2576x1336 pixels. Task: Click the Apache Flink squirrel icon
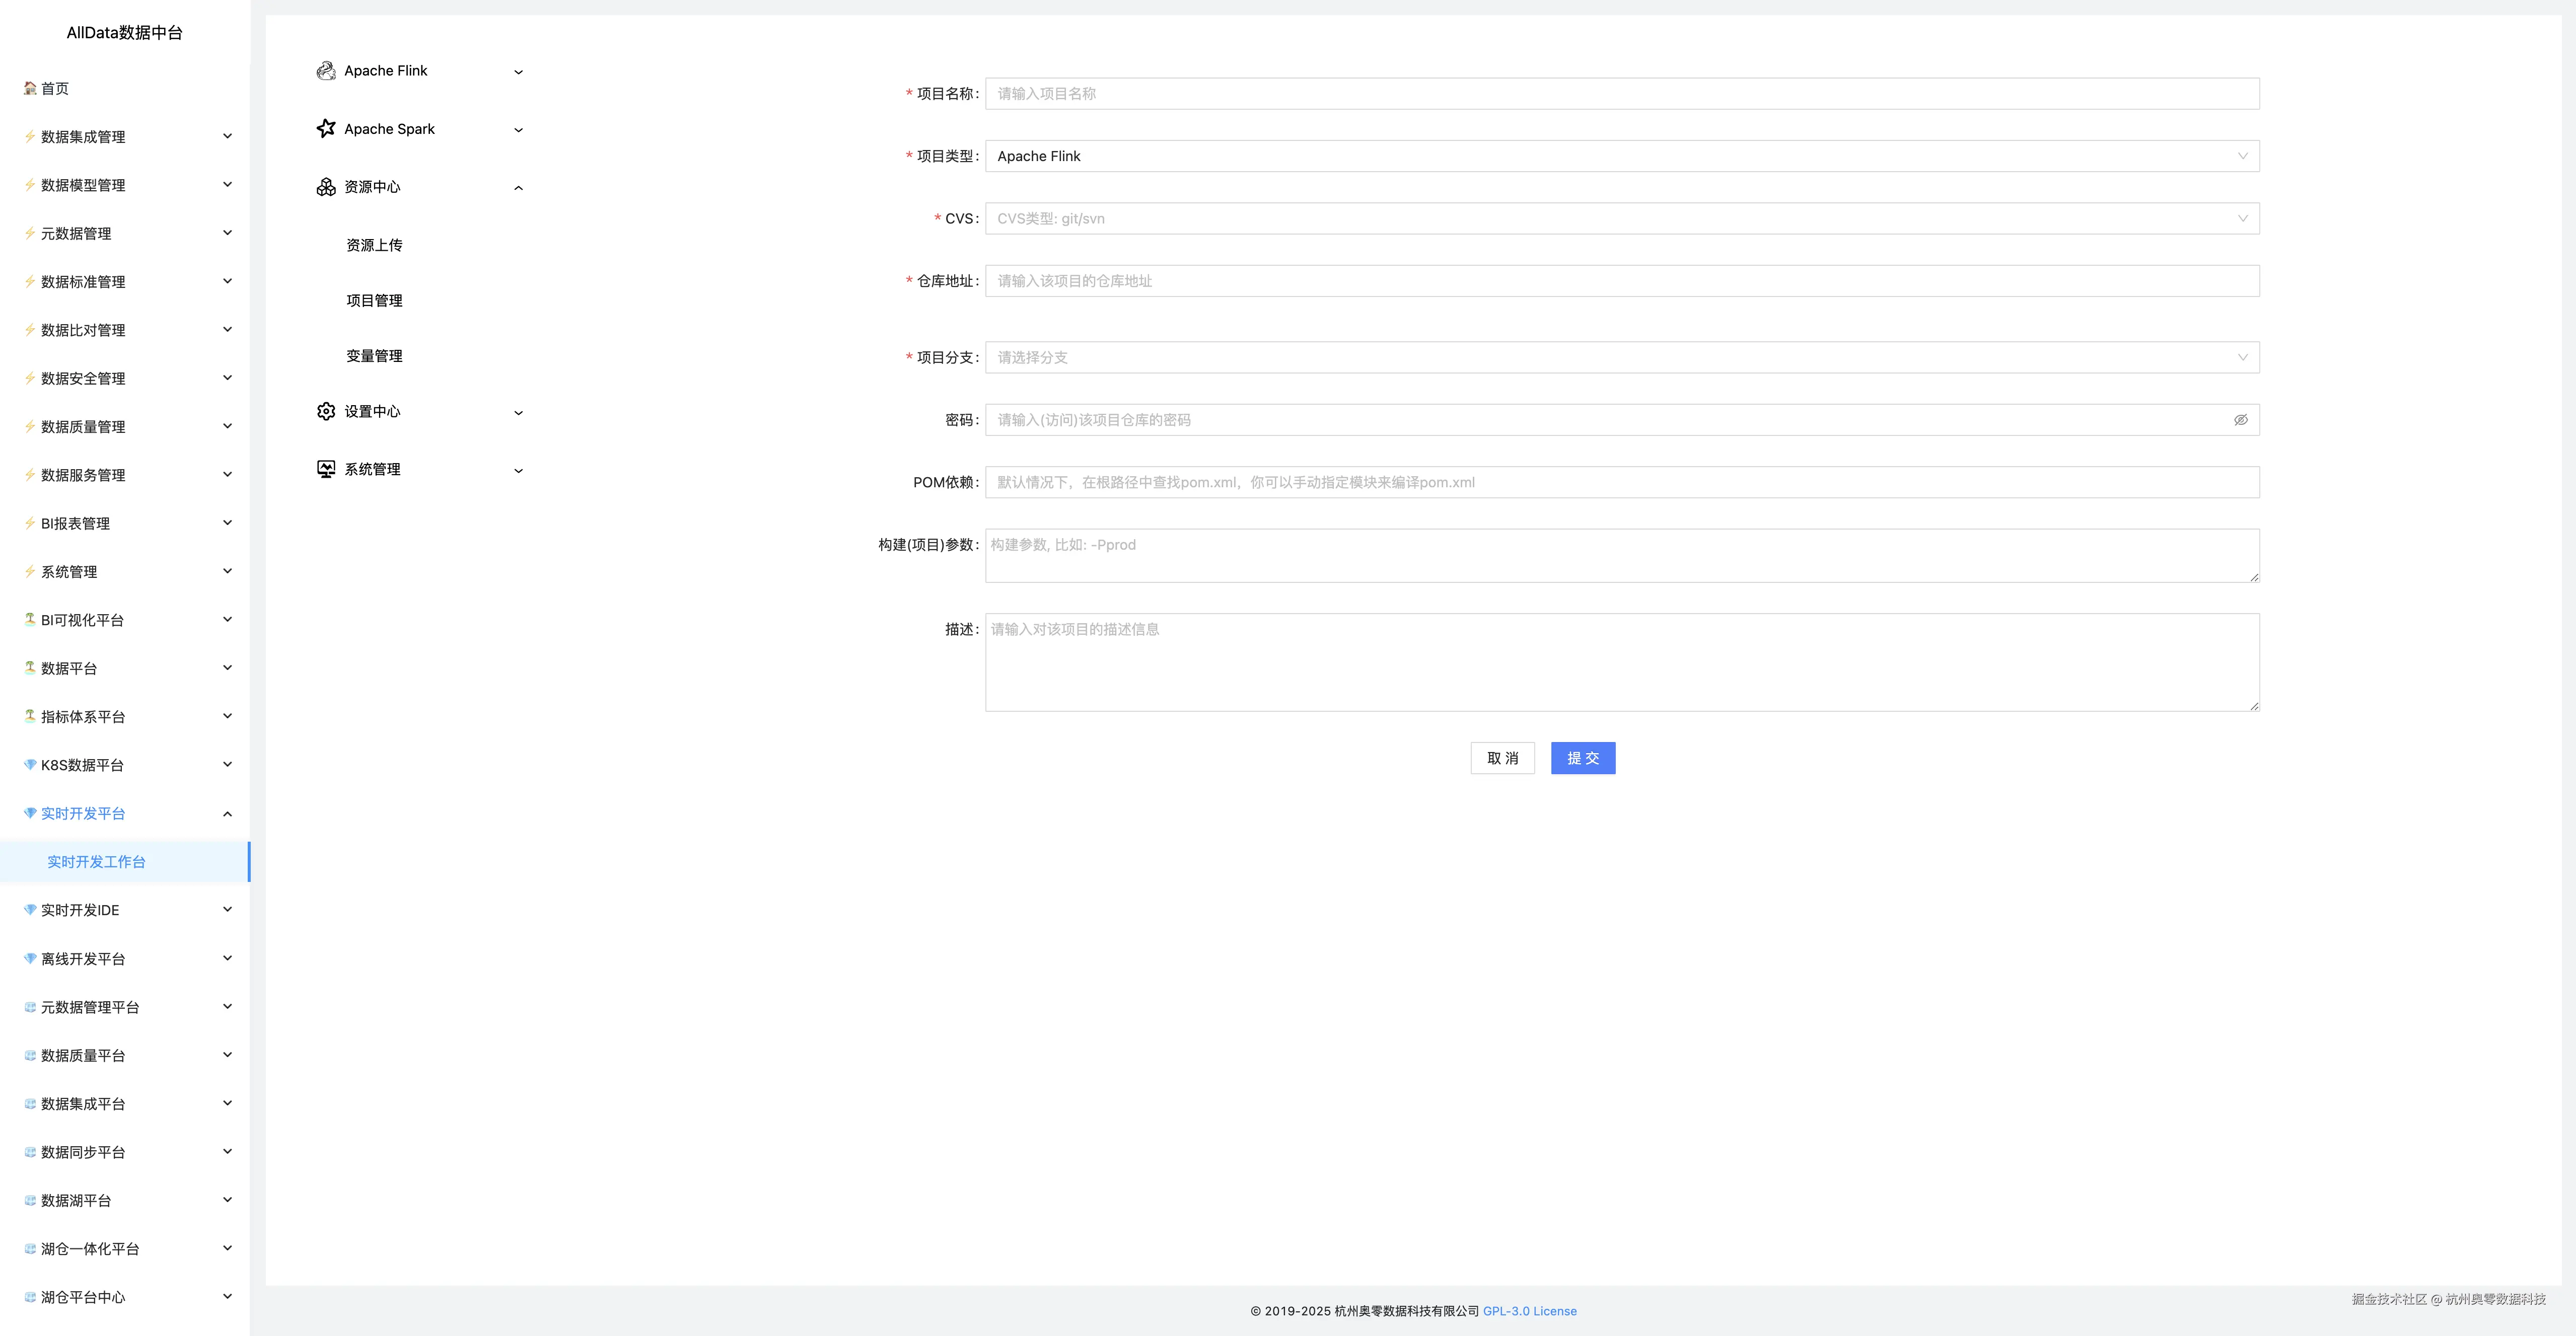(x=326, y=71)
